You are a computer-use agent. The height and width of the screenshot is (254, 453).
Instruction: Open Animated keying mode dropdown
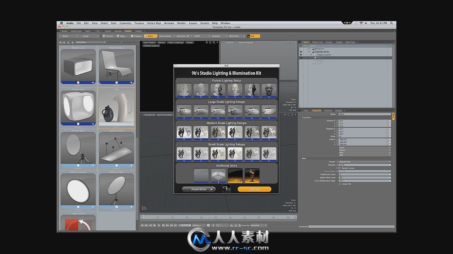pos(259,225)
